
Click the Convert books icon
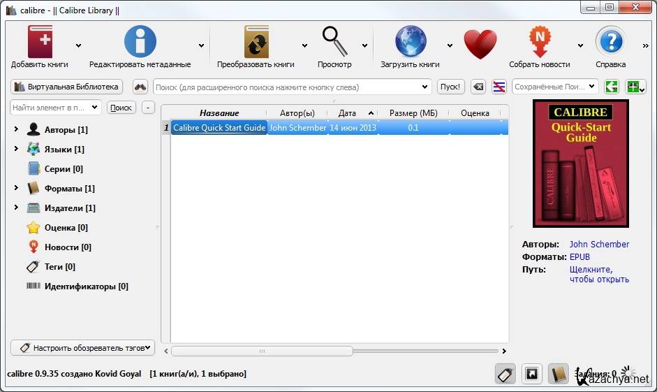pyautogui.click(x=256, y=42)
